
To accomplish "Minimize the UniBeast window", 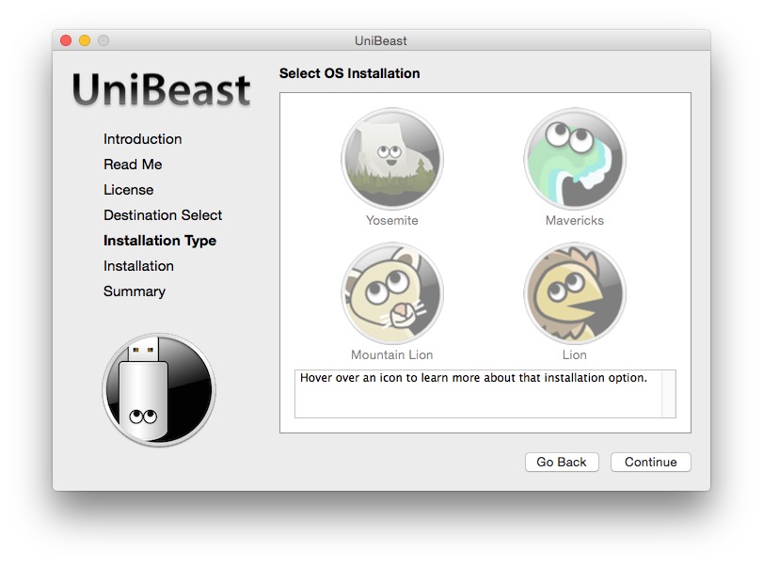I will pos(85,40).
